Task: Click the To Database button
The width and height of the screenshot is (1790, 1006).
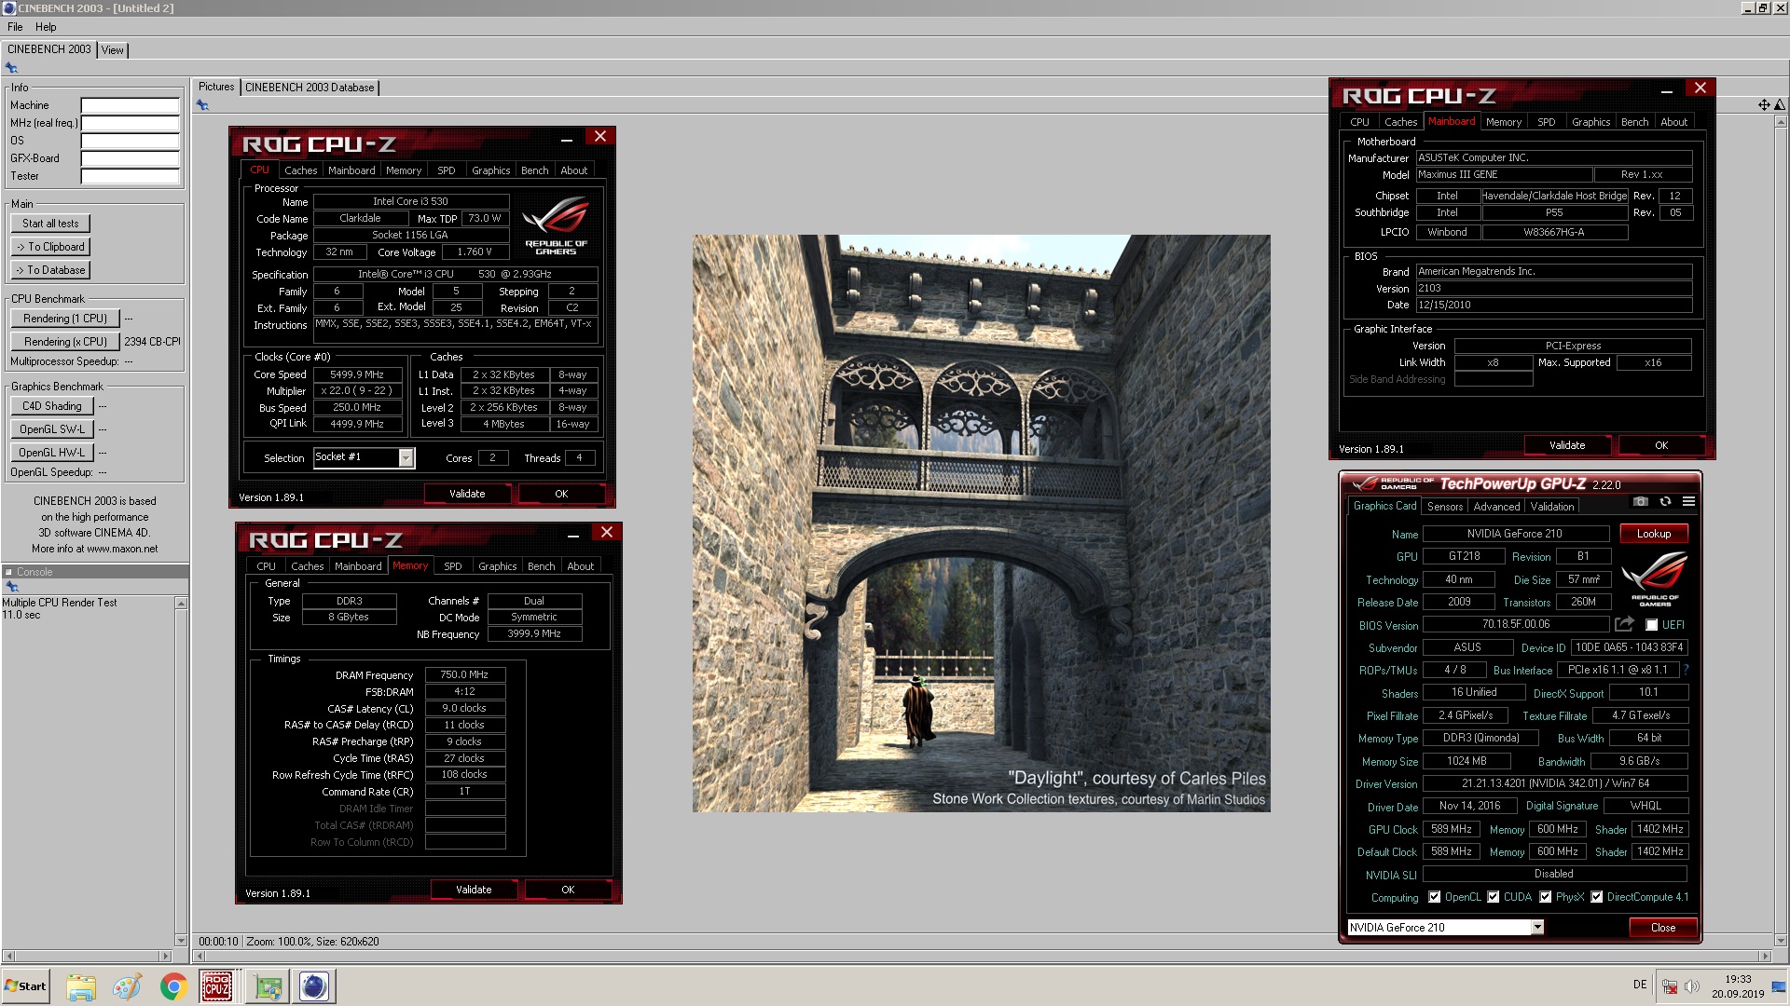Action: (50, 270)
